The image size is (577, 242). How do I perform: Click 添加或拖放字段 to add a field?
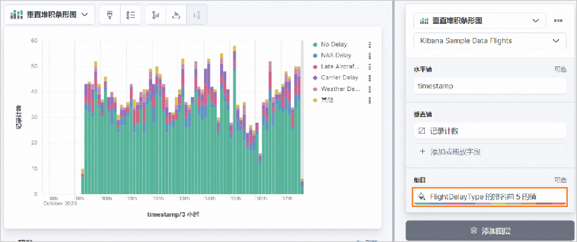(x=490, y=152)
